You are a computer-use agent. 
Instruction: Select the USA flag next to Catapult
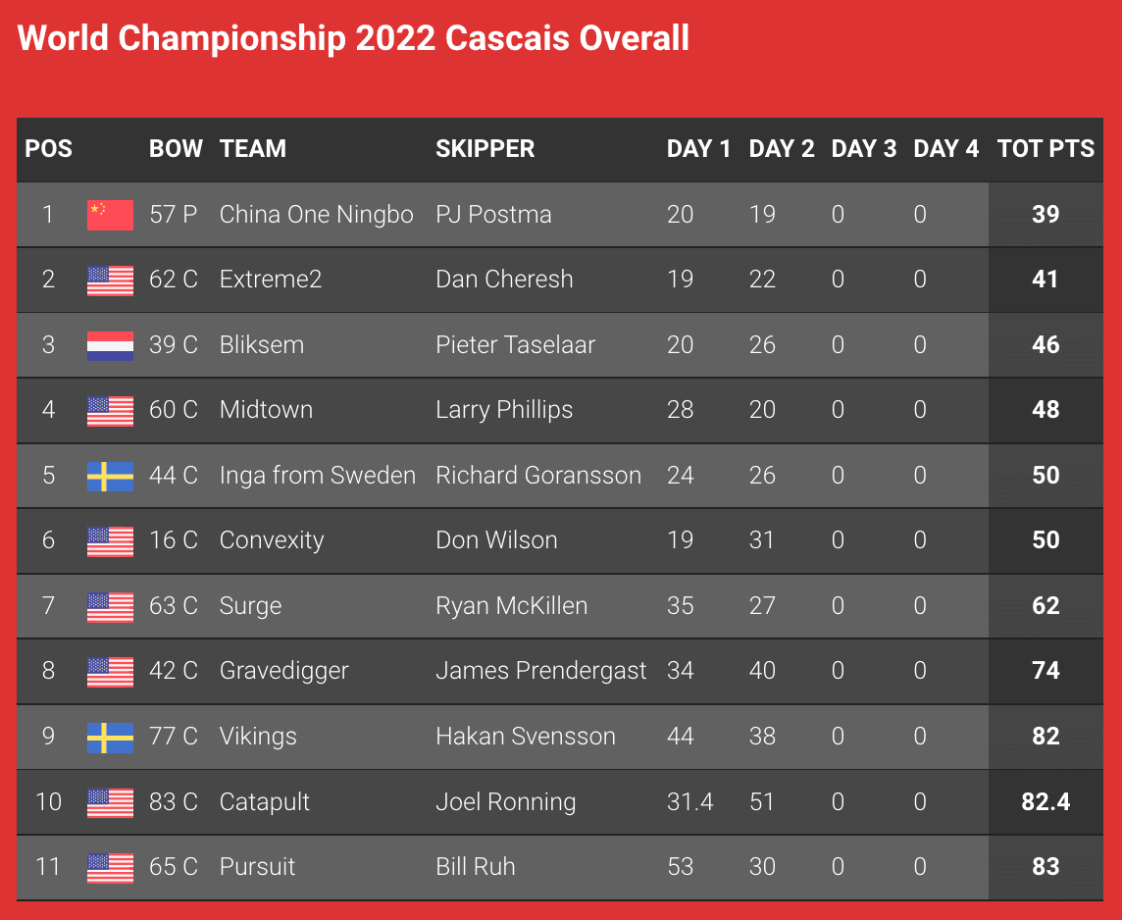click(110, 802)
